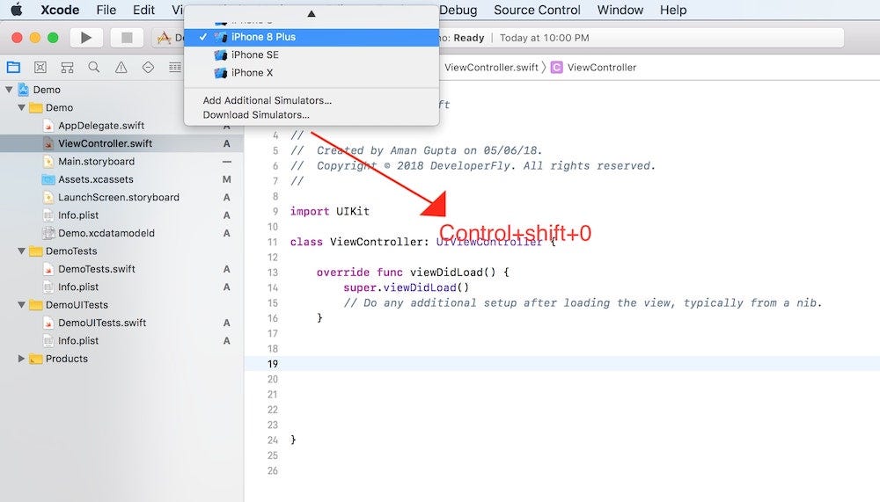The image size is (880, 502).
Task: Open Demo.xcdatamodeld file
Action: coord(106,233)
